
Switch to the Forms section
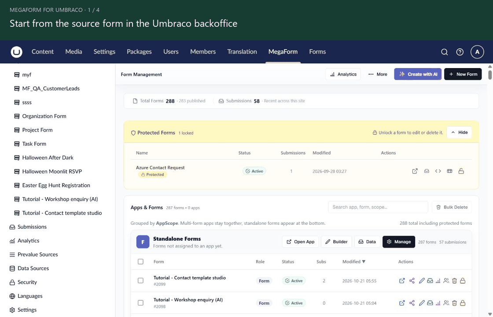317,52
